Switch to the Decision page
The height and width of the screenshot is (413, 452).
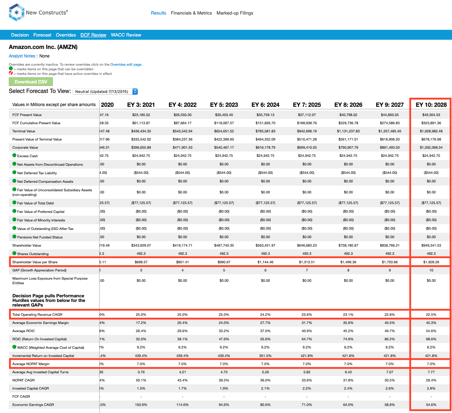pos(20,35)
